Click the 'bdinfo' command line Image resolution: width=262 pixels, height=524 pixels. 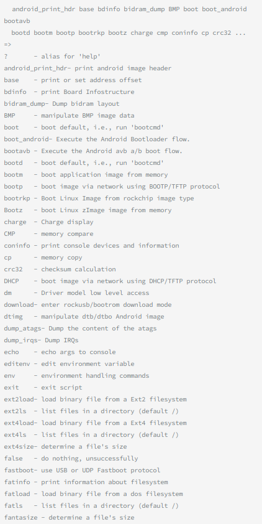tap(69, 92)
